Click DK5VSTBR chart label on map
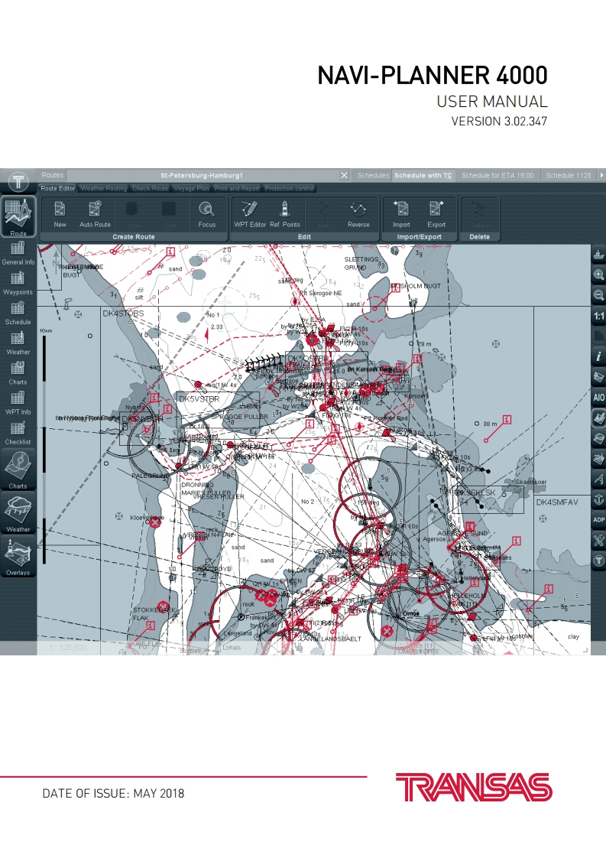The width and height of the screenshot is (606, 858). pyautogui.click(x=199, y=399)
